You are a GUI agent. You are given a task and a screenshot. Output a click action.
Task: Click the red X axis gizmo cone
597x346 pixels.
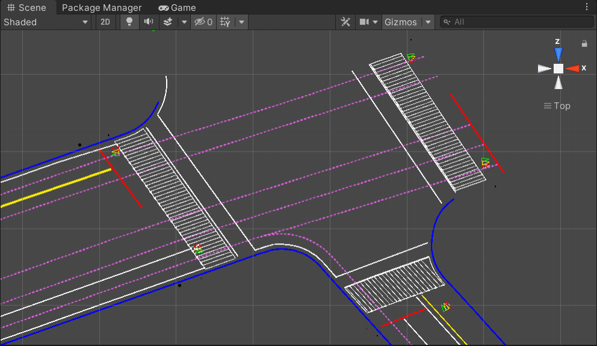pyautogui.click(x=573, y=69)
